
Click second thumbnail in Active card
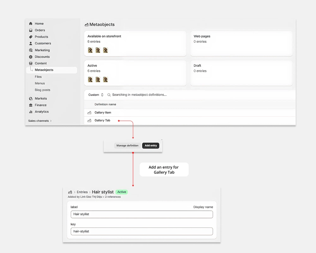coord(98,79)
